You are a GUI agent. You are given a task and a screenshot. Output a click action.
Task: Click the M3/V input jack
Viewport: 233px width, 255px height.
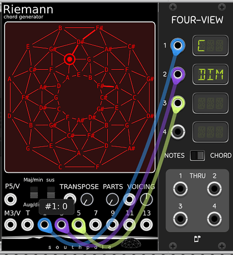tap(11, 224)
